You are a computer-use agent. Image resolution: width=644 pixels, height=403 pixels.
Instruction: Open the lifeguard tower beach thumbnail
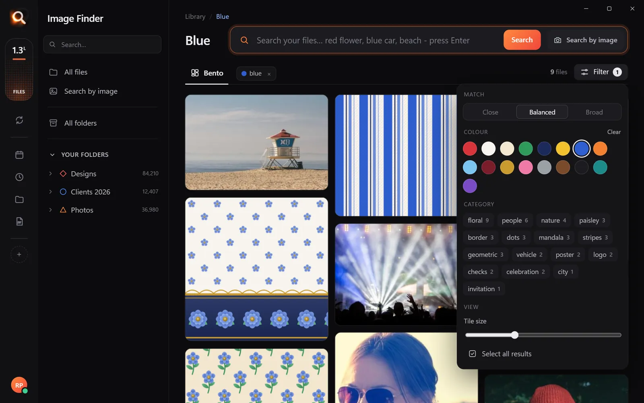click(x=256, y=142)
